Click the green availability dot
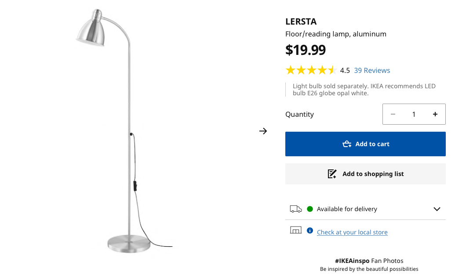The height and width of the screenshot is (277, 455). point(310,209)
